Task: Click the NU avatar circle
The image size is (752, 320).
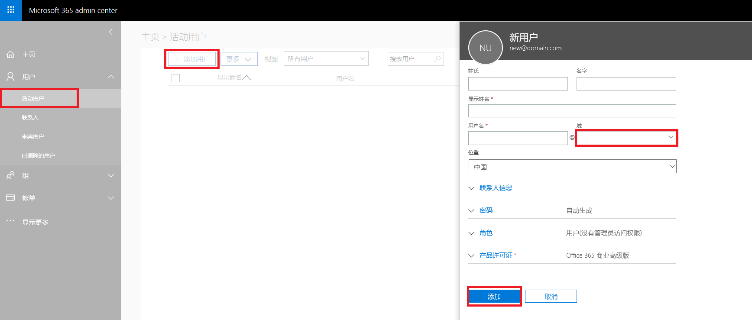Action: [486, 48]
